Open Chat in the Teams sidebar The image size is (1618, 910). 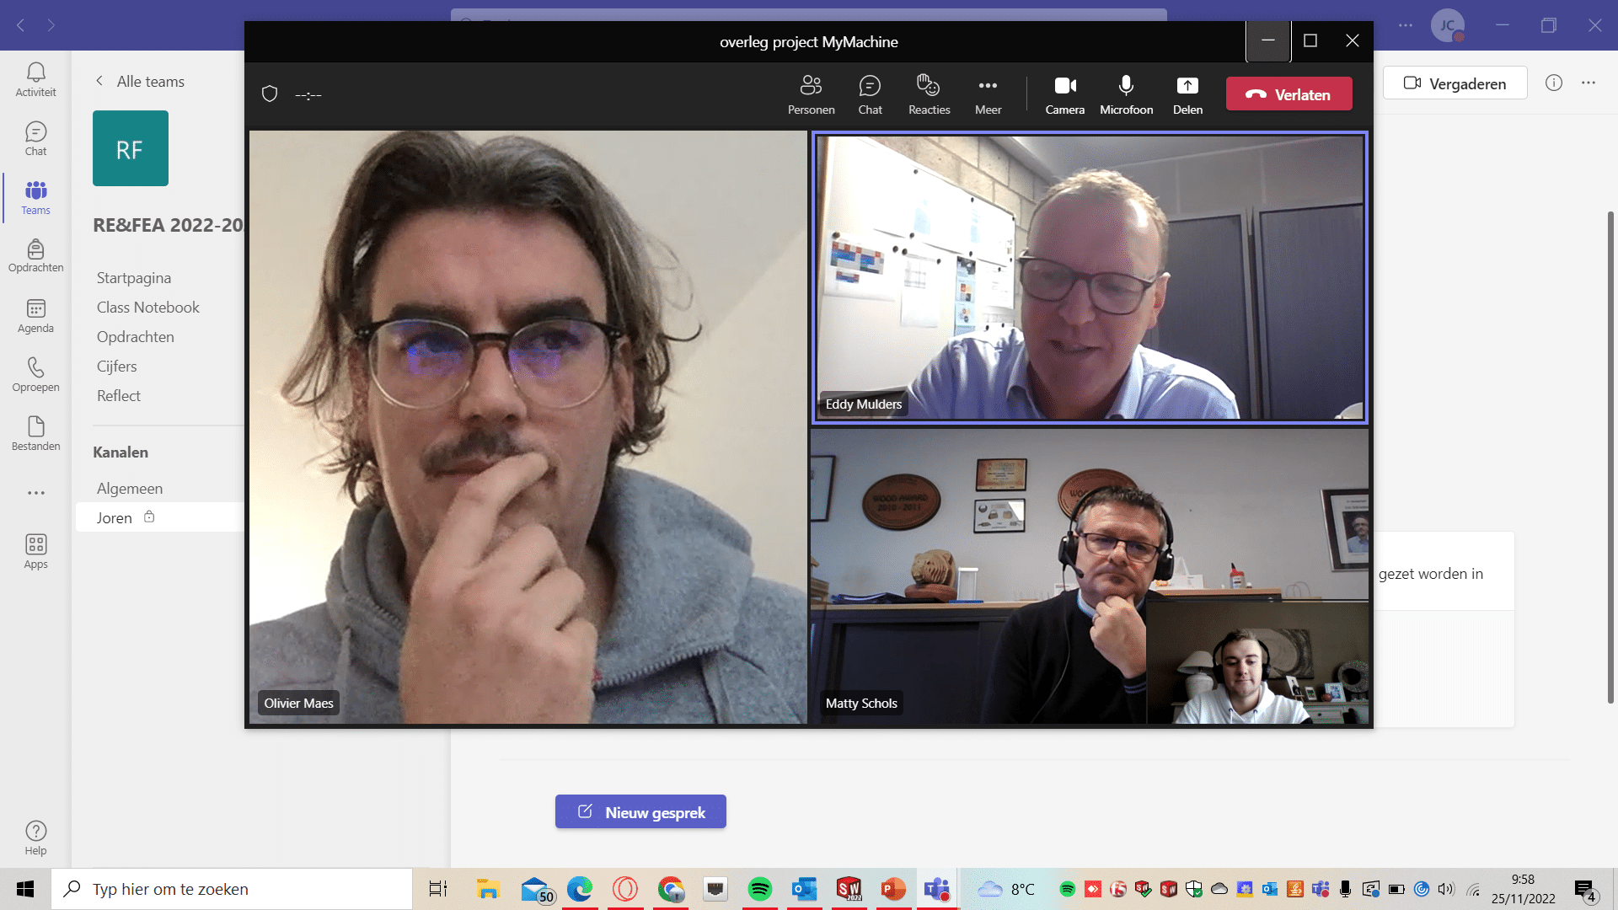coord(35,139)
